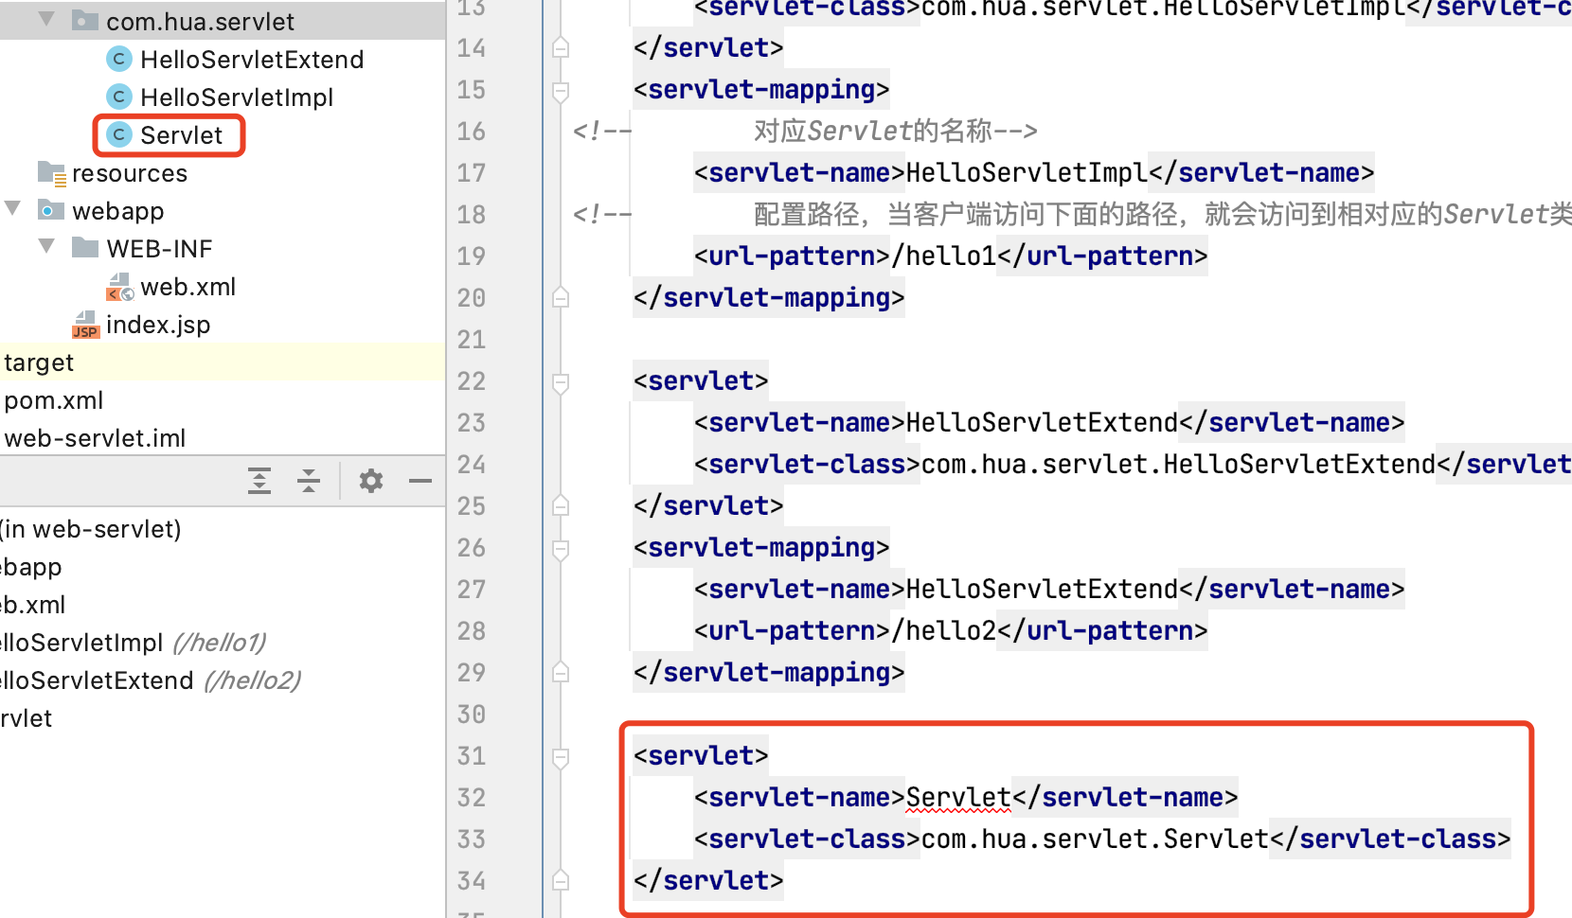Fold the servlet block at line 22

[561, 381]
